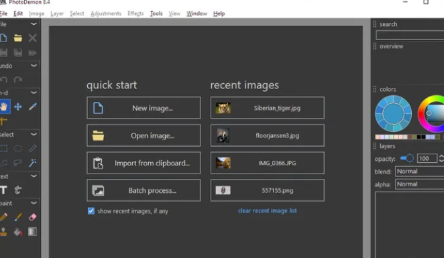The height and width of the screenshot is (258, 444).
Task: Click the Undo arrow icon
Action: coord(3,80)
